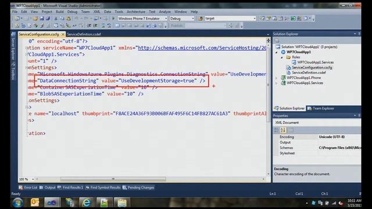Click the Copy icon in toolbar
Screen dimensions: 372x209
click(62, 18)
